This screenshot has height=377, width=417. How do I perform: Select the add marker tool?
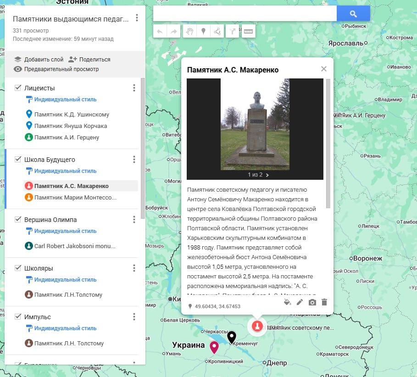click(x=203, y=31)
